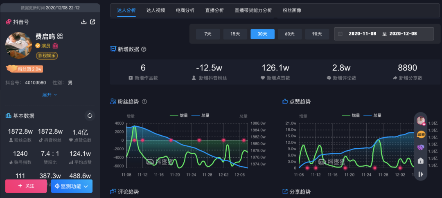Select the 7天 time range button
Viewport: 442px width, 198px height.
tap(208, 34)
